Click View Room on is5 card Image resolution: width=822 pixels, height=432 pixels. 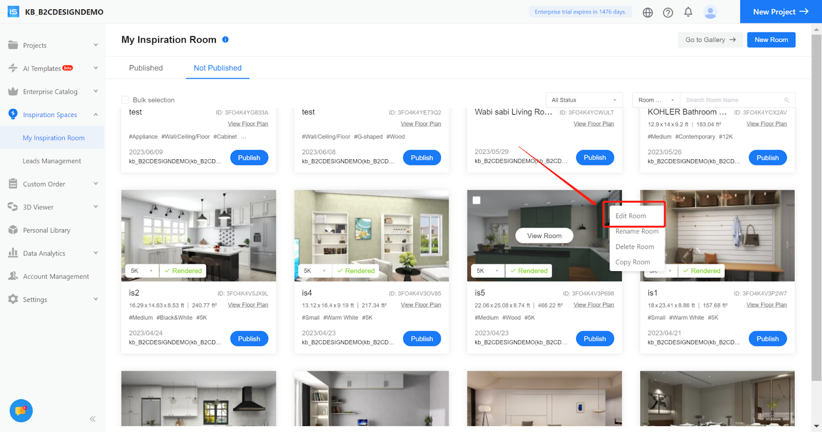[x=545, y=236]
